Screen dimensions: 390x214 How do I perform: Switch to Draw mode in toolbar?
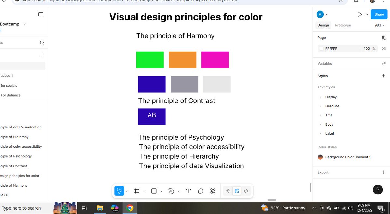point(228,191)
